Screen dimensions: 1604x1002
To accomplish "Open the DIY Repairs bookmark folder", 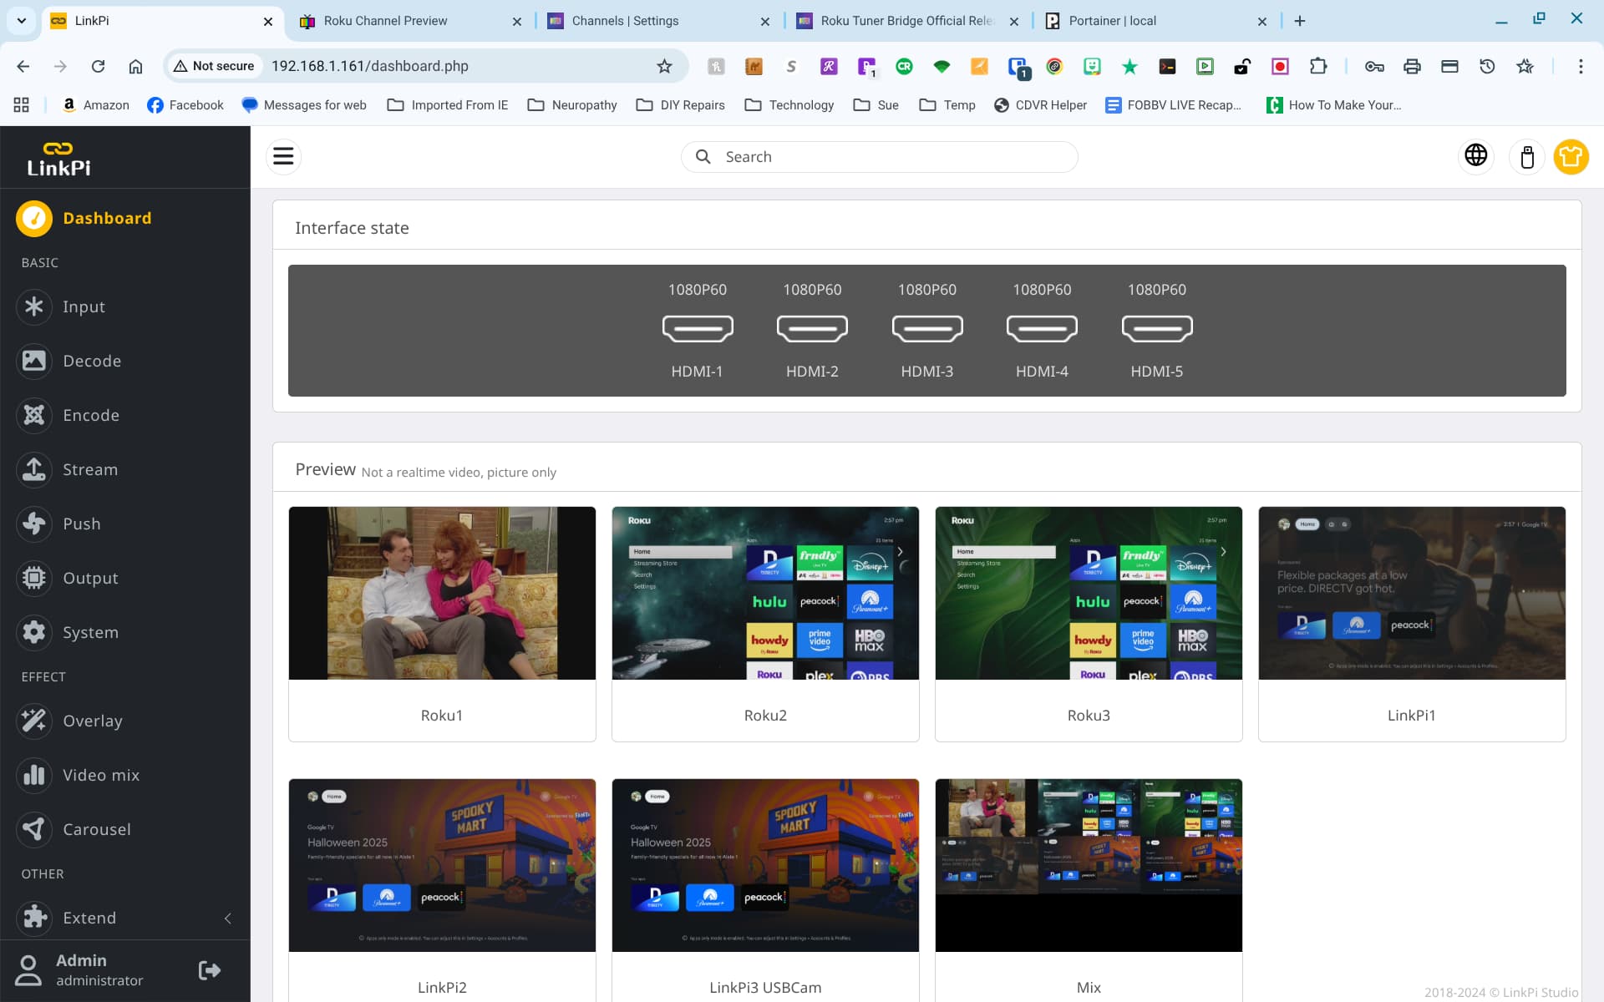I will [680, 105].
